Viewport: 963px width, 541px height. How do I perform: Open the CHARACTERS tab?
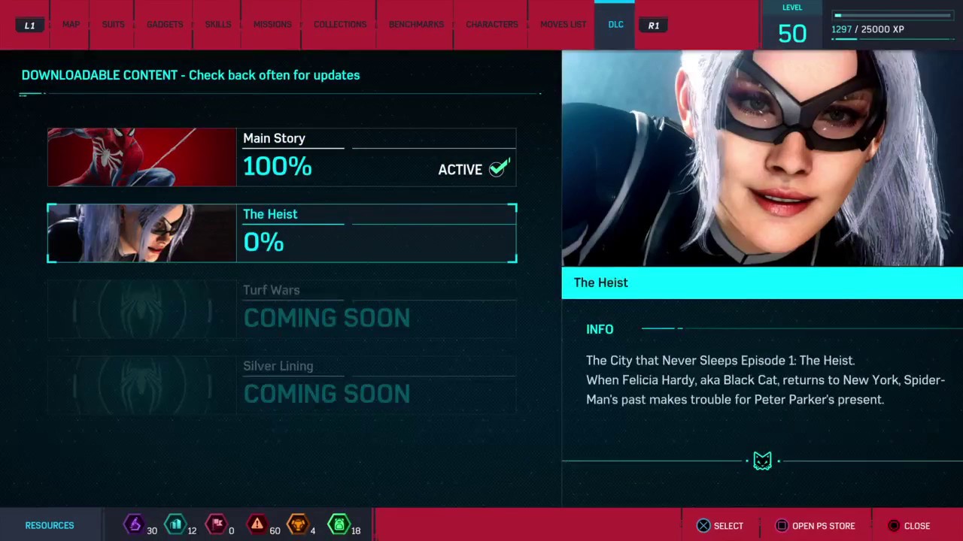(491, 25)
